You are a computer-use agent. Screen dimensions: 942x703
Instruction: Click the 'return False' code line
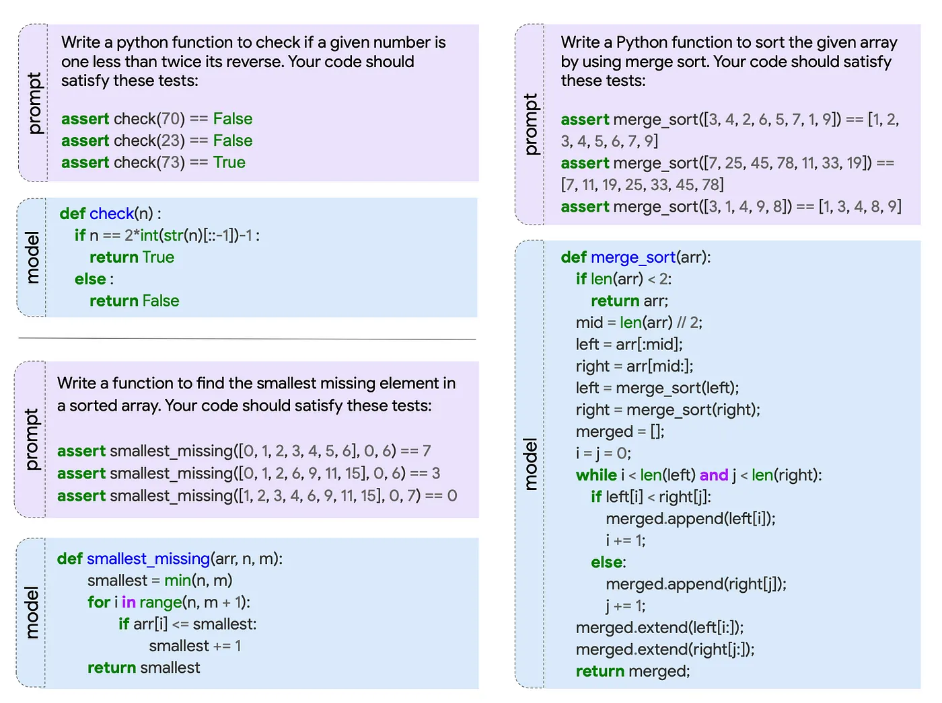click(135, 301)
